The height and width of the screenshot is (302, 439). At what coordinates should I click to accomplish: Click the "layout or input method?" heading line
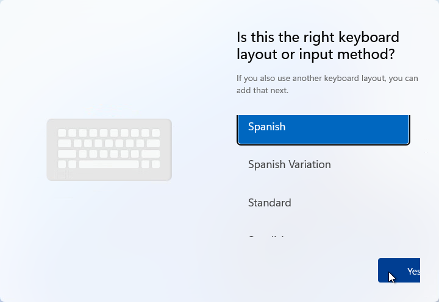tap(315, 54)
